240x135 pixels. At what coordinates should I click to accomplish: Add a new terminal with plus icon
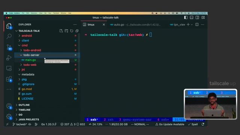[x=188, y=24]
